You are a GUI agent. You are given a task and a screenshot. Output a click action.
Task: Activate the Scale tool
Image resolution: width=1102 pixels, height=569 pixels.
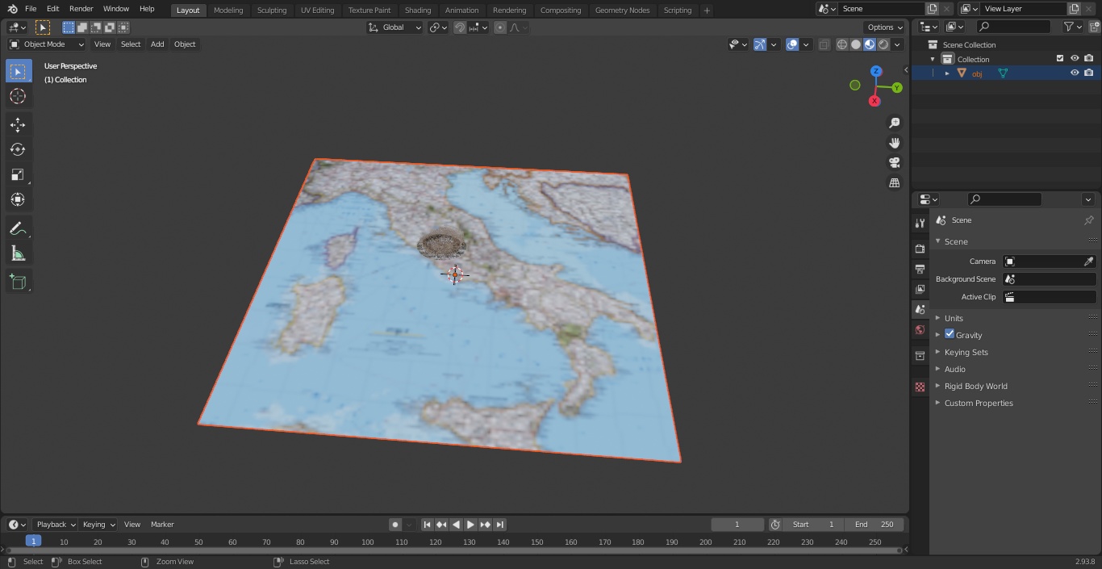click(x=18, y=174)
